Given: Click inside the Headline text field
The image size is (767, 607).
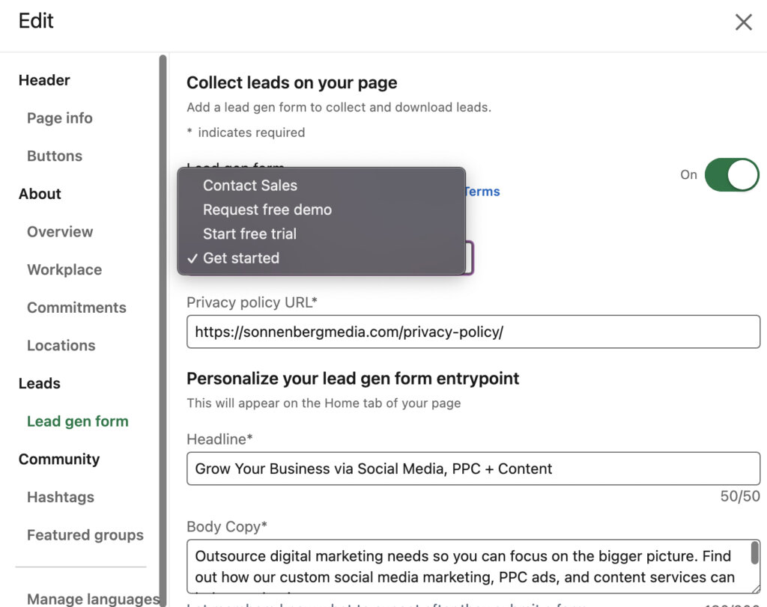Looking at the screenshot, I should click(473, 469).
